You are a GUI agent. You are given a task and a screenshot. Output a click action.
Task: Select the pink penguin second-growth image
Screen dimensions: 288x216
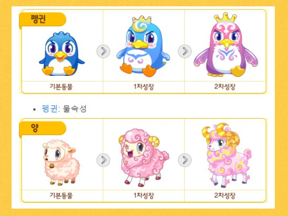click(x=226, y=45)
